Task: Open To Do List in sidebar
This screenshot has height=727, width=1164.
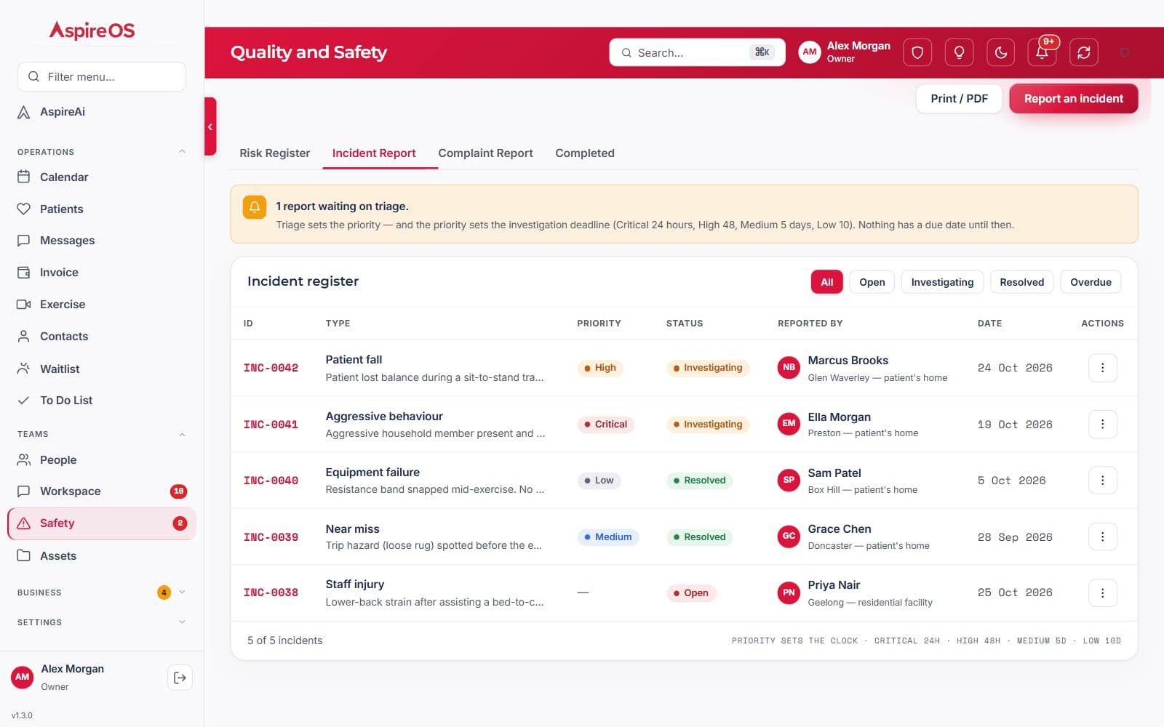Action: tap(102, 401)
